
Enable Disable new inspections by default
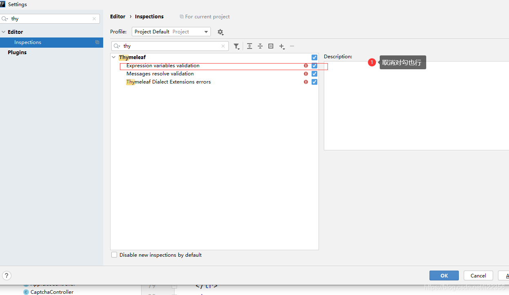(x=114, y=255)
